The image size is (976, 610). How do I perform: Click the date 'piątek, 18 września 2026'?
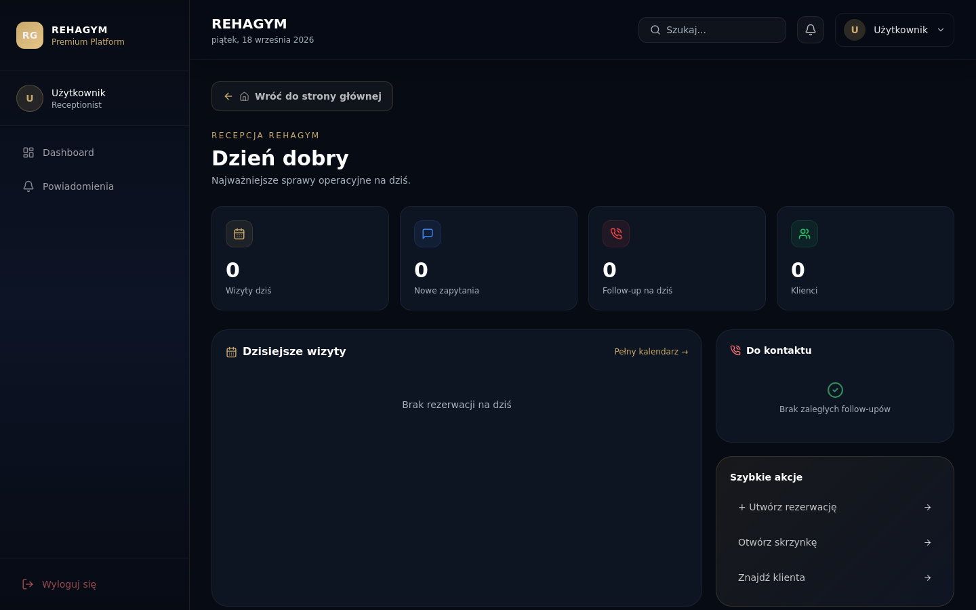(x=263, y=40)
